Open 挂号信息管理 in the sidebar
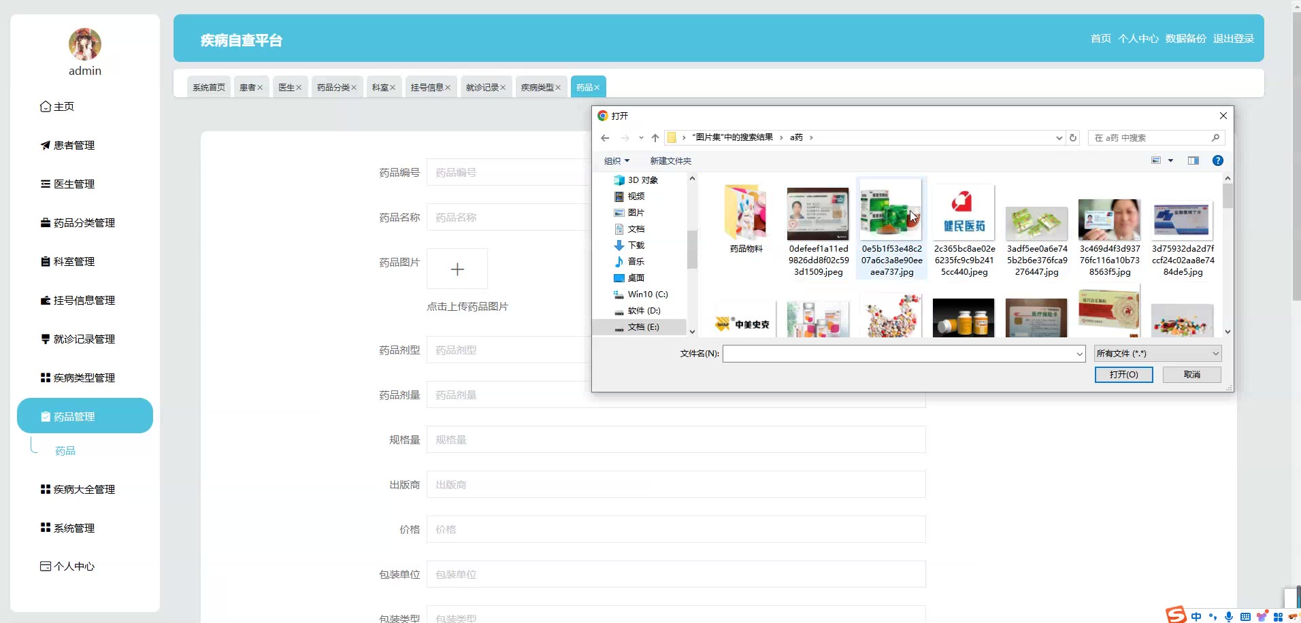1301x623 pixels. point(78,300)
